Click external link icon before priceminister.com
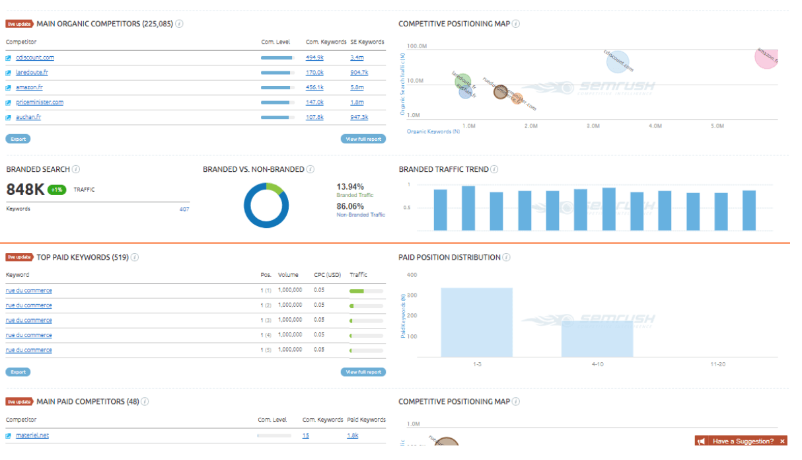Screen dimensions: 802x460 pyautogui.click(x=9, y=102)
